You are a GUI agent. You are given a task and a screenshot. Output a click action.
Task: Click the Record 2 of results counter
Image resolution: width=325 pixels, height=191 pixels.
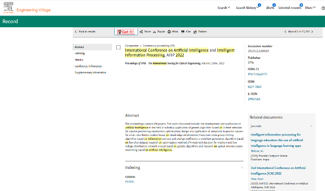click(x=299, y=32)
